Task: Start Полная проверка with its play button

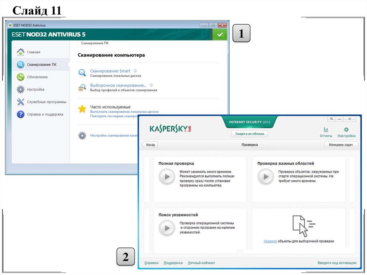Action: point(167,177)
